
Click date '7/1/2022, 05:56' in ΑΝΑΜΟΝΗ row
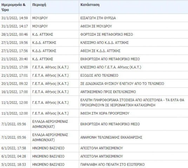click(14, 137)
